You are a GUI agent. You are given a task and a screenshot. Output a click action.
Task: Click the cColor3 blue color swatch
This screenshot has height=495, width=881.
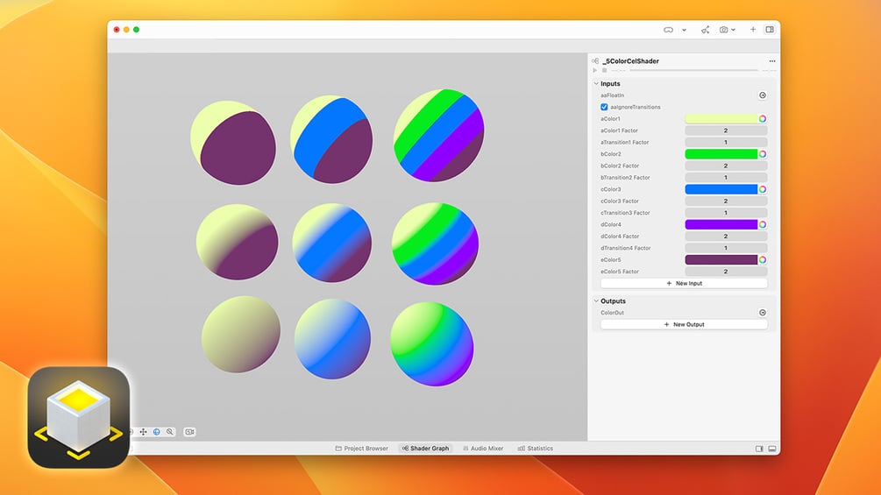721,190
